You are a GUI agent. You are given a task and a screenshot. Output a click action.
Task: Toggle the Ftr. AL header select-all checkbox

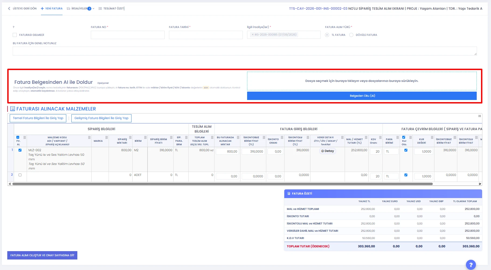tap(18, 137)
